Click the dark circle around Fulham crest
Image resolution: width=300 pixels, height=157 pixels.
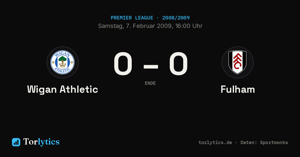coord(237,62)
